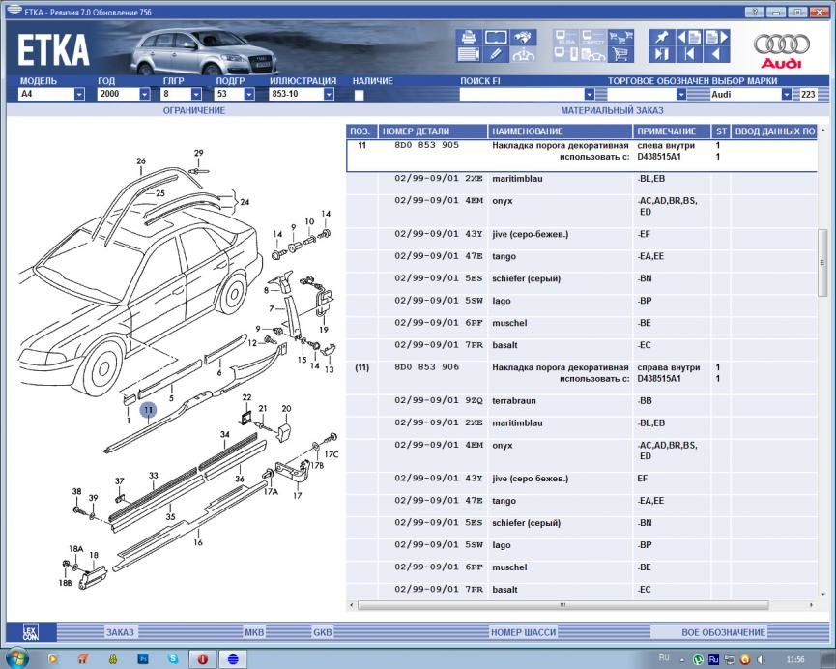Expand the ПОДГР dropdown showing 53
The height and width of the screenshot is (669, 836).
coord(249,94)
